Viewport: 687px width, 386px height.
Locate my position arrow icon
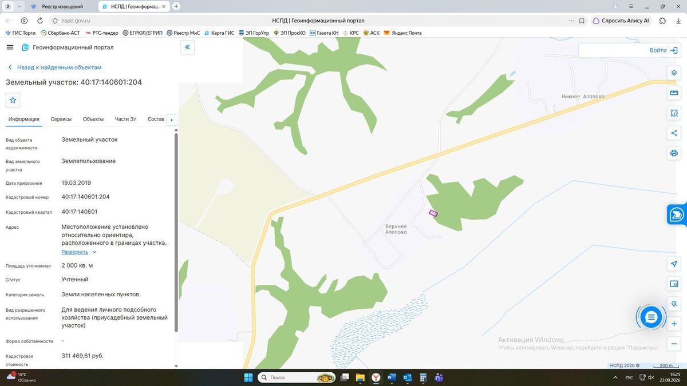tap(674, 264)
